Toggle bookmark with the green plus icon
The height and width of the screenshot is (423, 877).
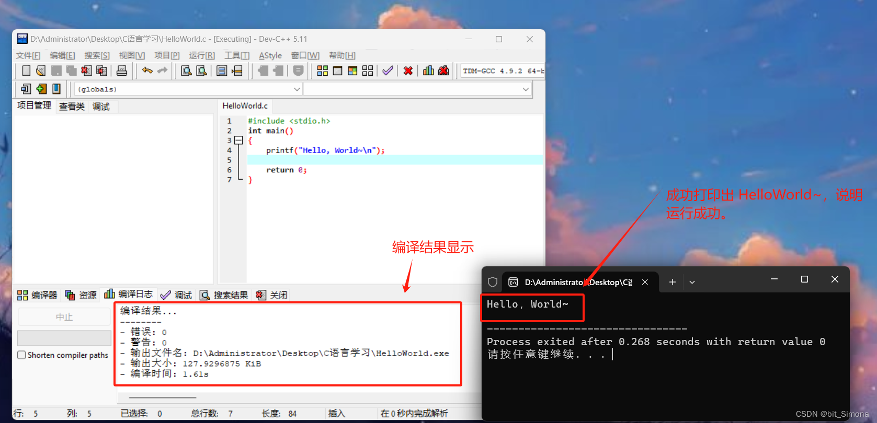(41, 89)
